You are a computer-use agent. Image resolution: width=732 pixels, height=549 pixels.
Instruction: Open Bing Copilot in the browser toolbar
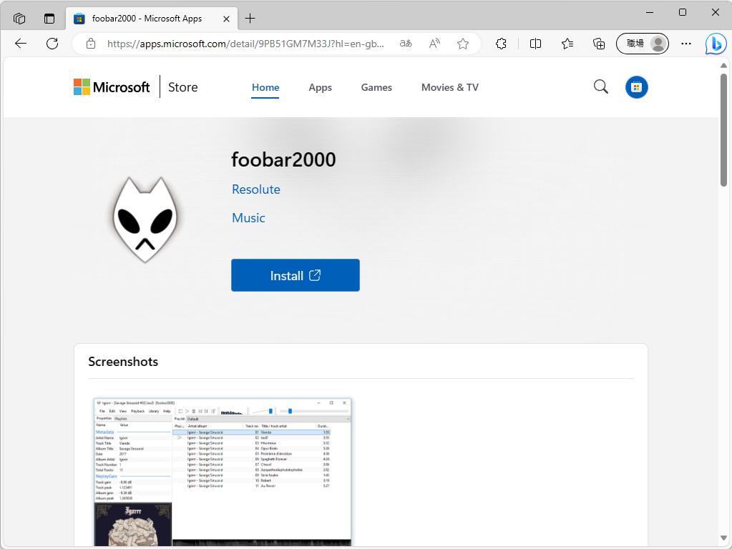(x=716, y=44)
